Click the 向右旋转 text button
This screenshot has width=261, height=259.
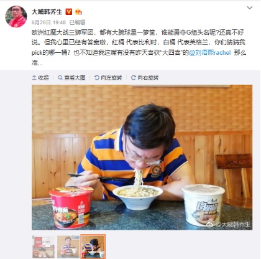coord(148,78)
